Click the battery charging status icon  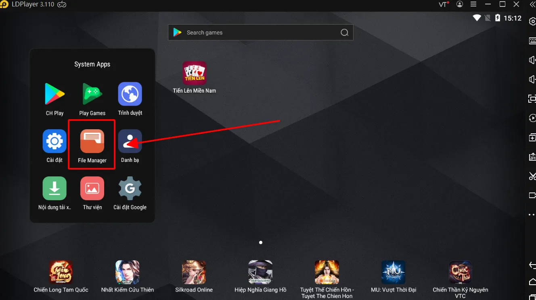(498, 18)
